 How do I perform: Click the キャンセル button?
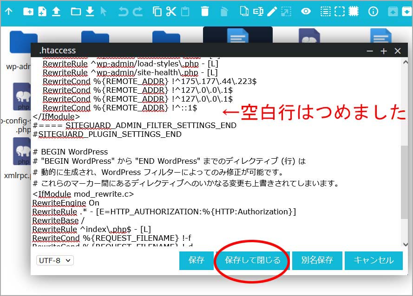coord(374,260)
